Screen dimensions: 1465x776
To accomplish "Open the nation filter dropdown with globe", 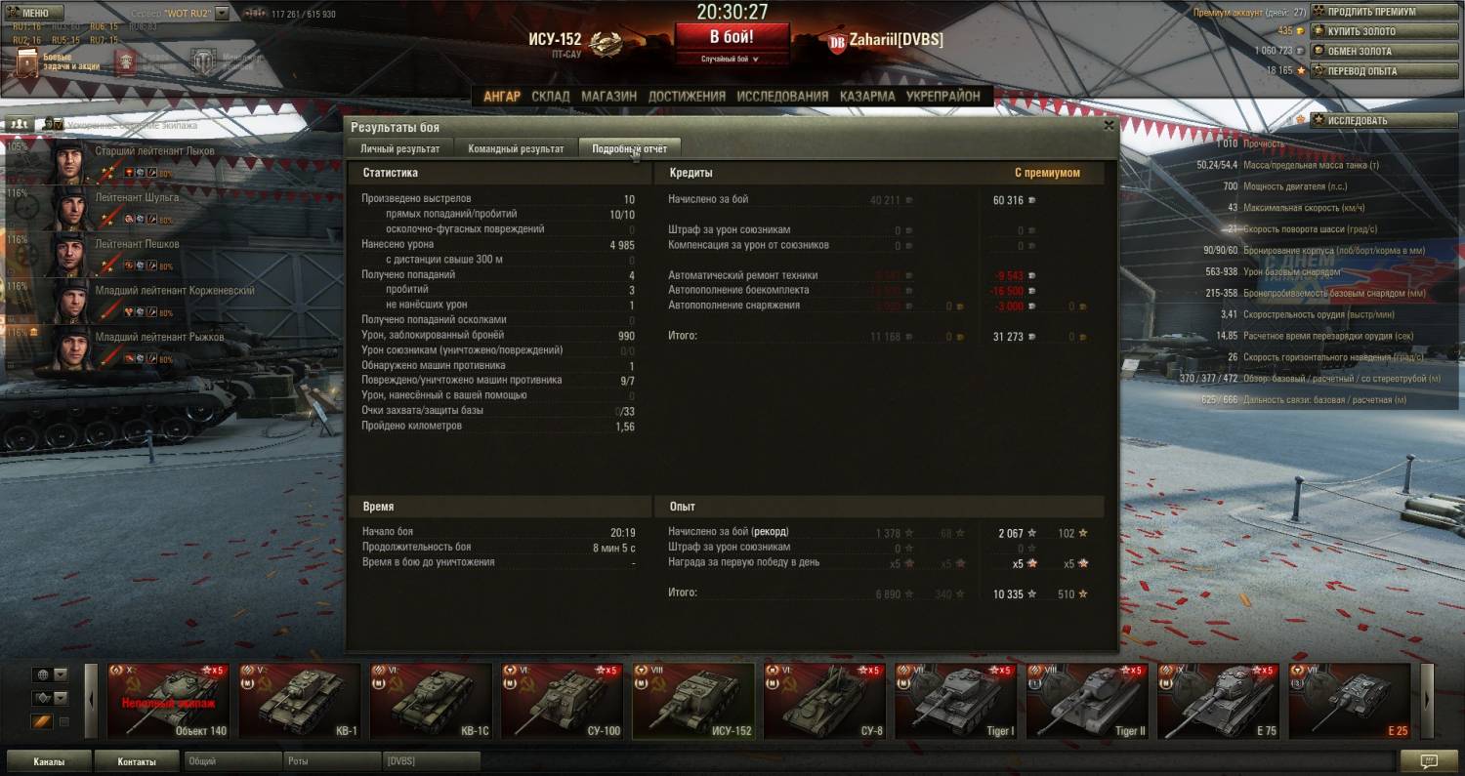I will pos(50,674).
